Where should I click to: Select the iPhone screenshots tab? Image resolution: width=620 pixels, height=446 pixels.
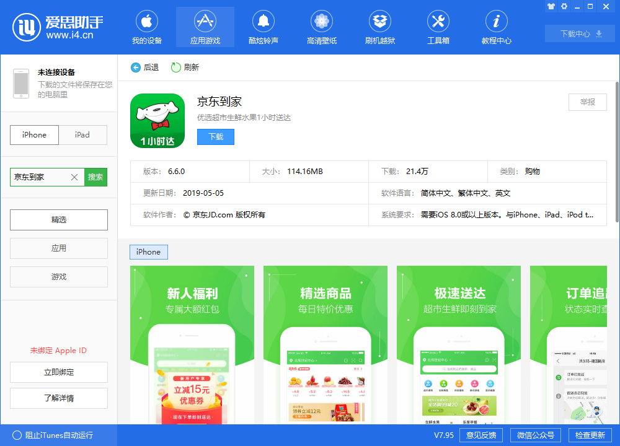(148, 252)
